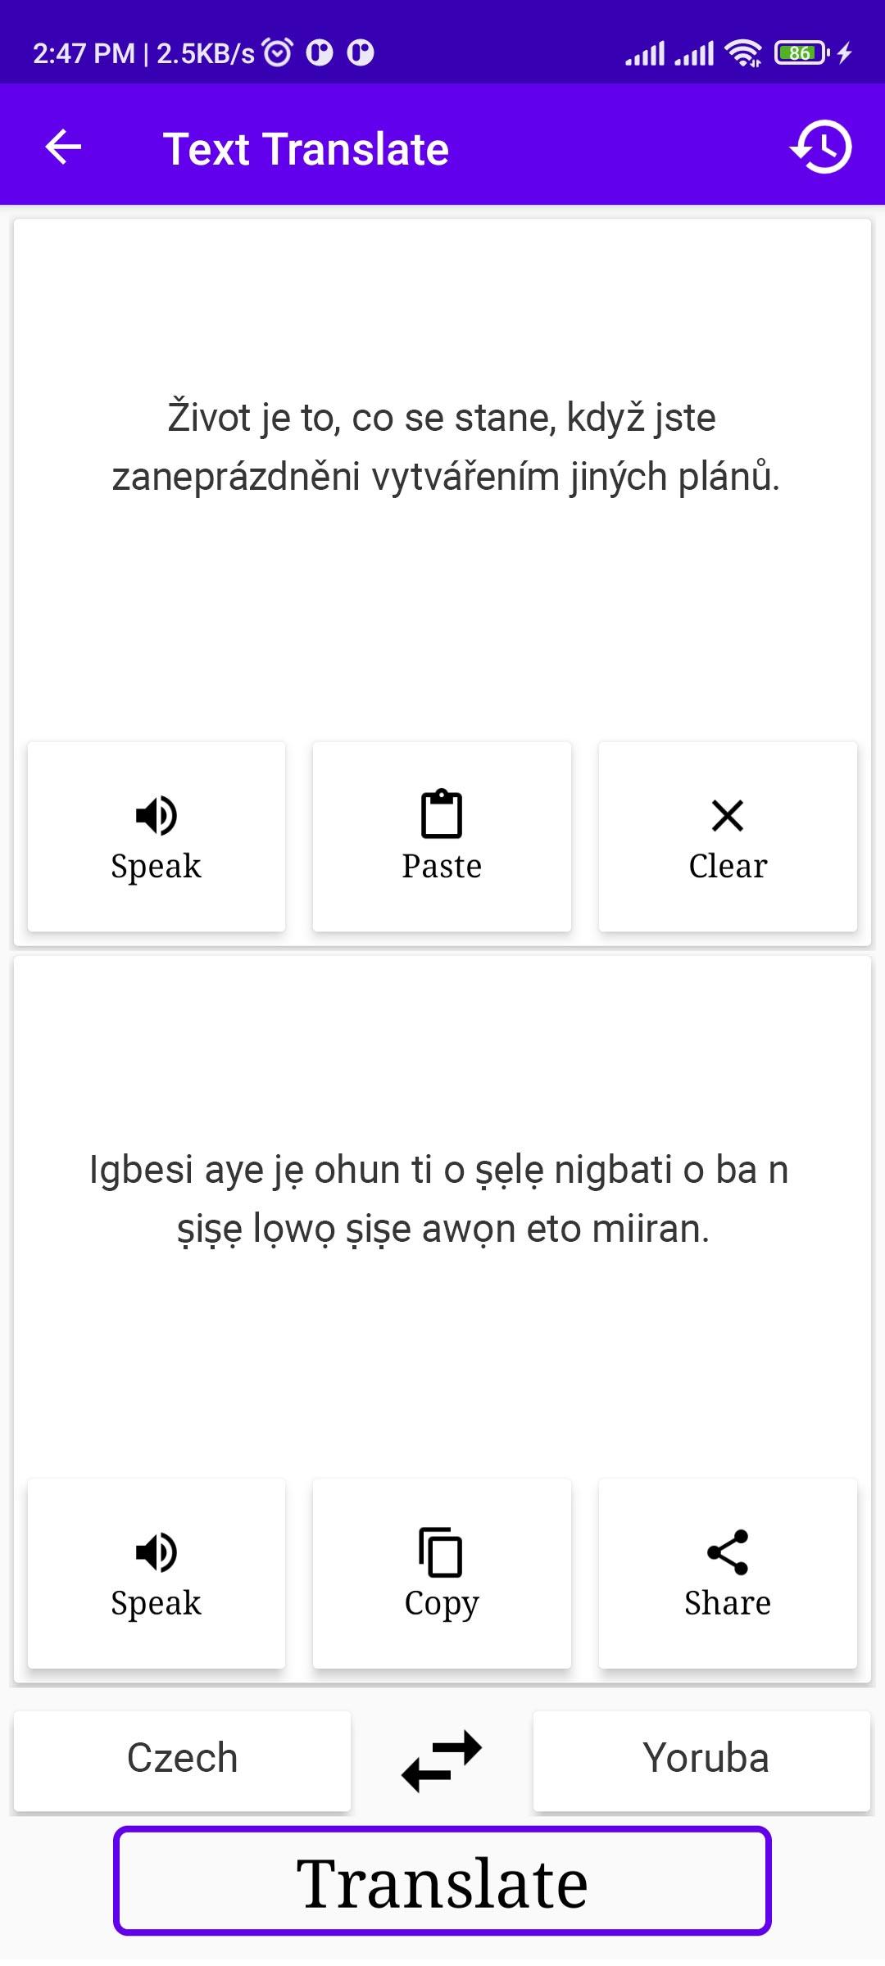Speak the Yoruba translation aloud
The width and height of the screenshot is (885, 1966).
point(156,1574)
